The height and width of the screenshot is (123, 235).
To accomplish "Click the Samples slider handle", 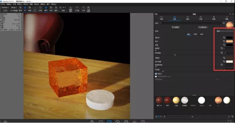I will [163, 71].
